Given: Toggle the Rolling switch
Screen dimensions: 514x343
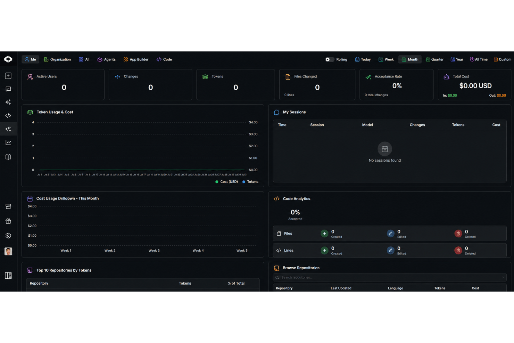Looking at the screenshot, I should click(x=330, y=59).
